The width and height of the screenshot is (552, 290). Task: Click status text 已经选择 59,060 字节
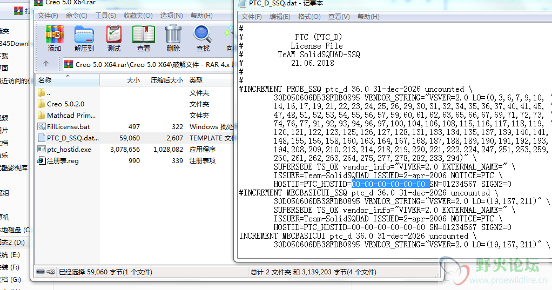(106, 272)
